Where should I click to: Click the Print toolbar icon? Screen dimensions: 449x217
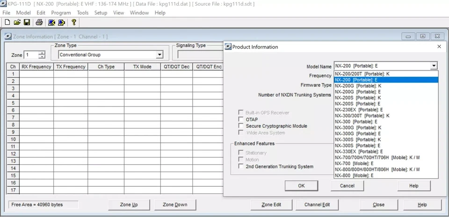39,22
